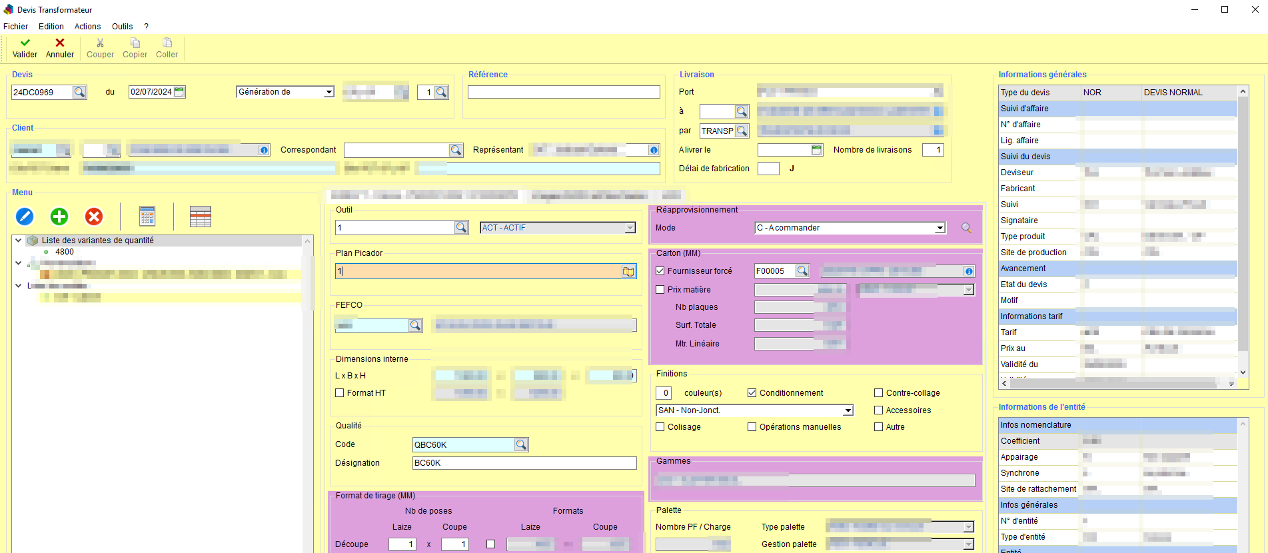
Task: Click the red delete cross icon
Action: [94, 217]
